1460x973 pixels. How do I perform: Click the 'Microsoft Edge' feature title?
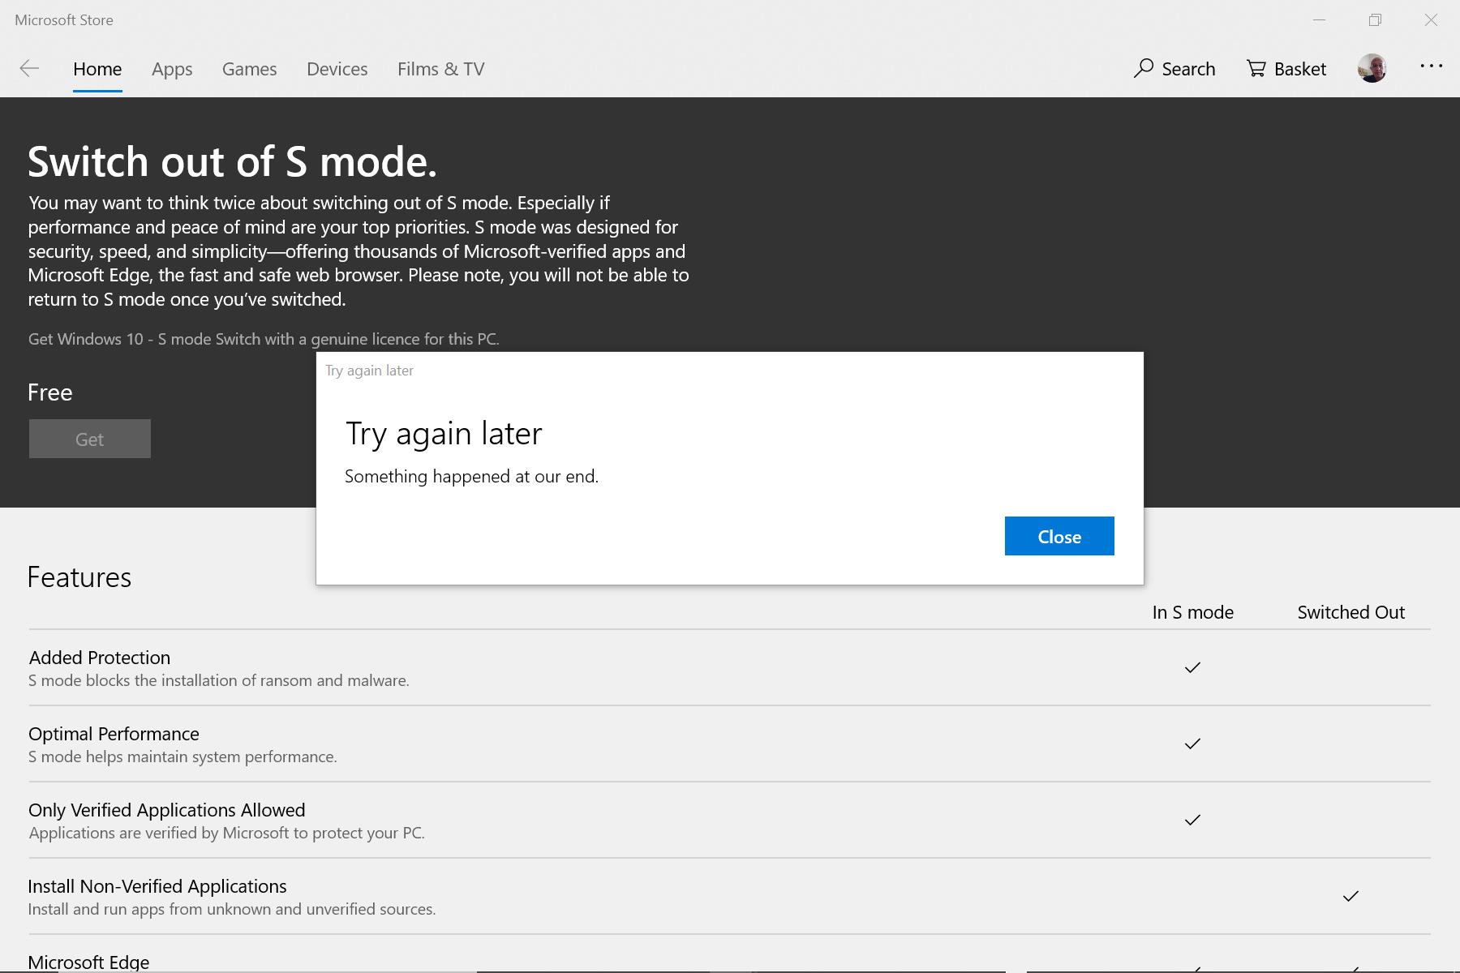coord(88,962)
